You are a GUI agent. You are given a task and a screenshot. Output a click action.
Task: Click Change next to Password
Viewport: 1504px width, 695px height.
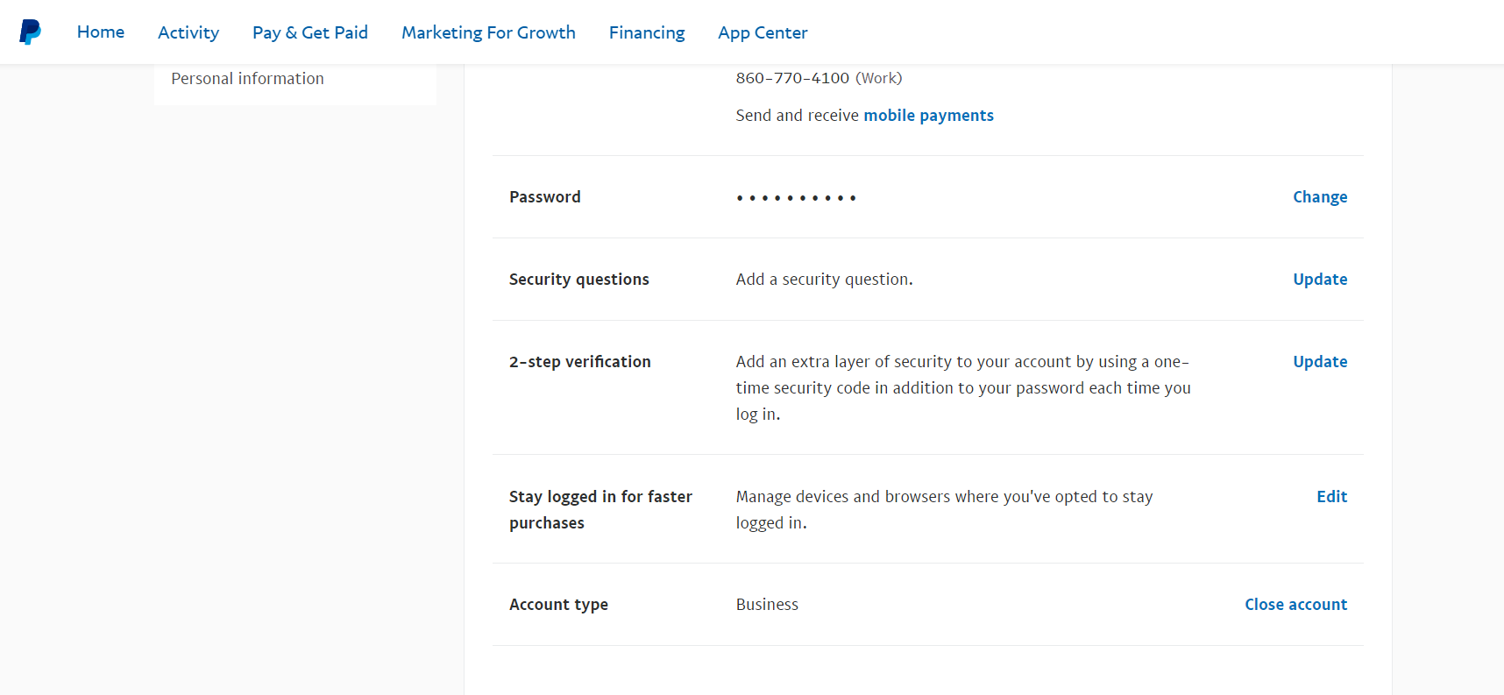click(1320, 197)
